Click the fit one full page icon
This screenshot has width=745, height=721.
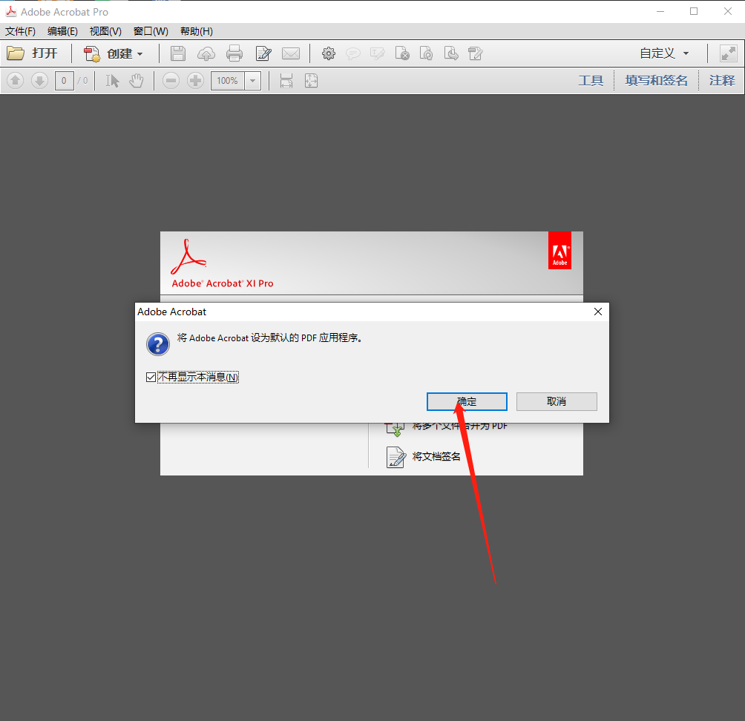pos(311,81)
